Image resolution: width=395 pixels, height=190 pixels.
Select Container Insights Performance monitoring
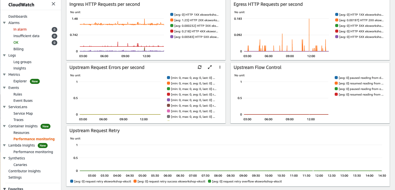tap(34, 139)
